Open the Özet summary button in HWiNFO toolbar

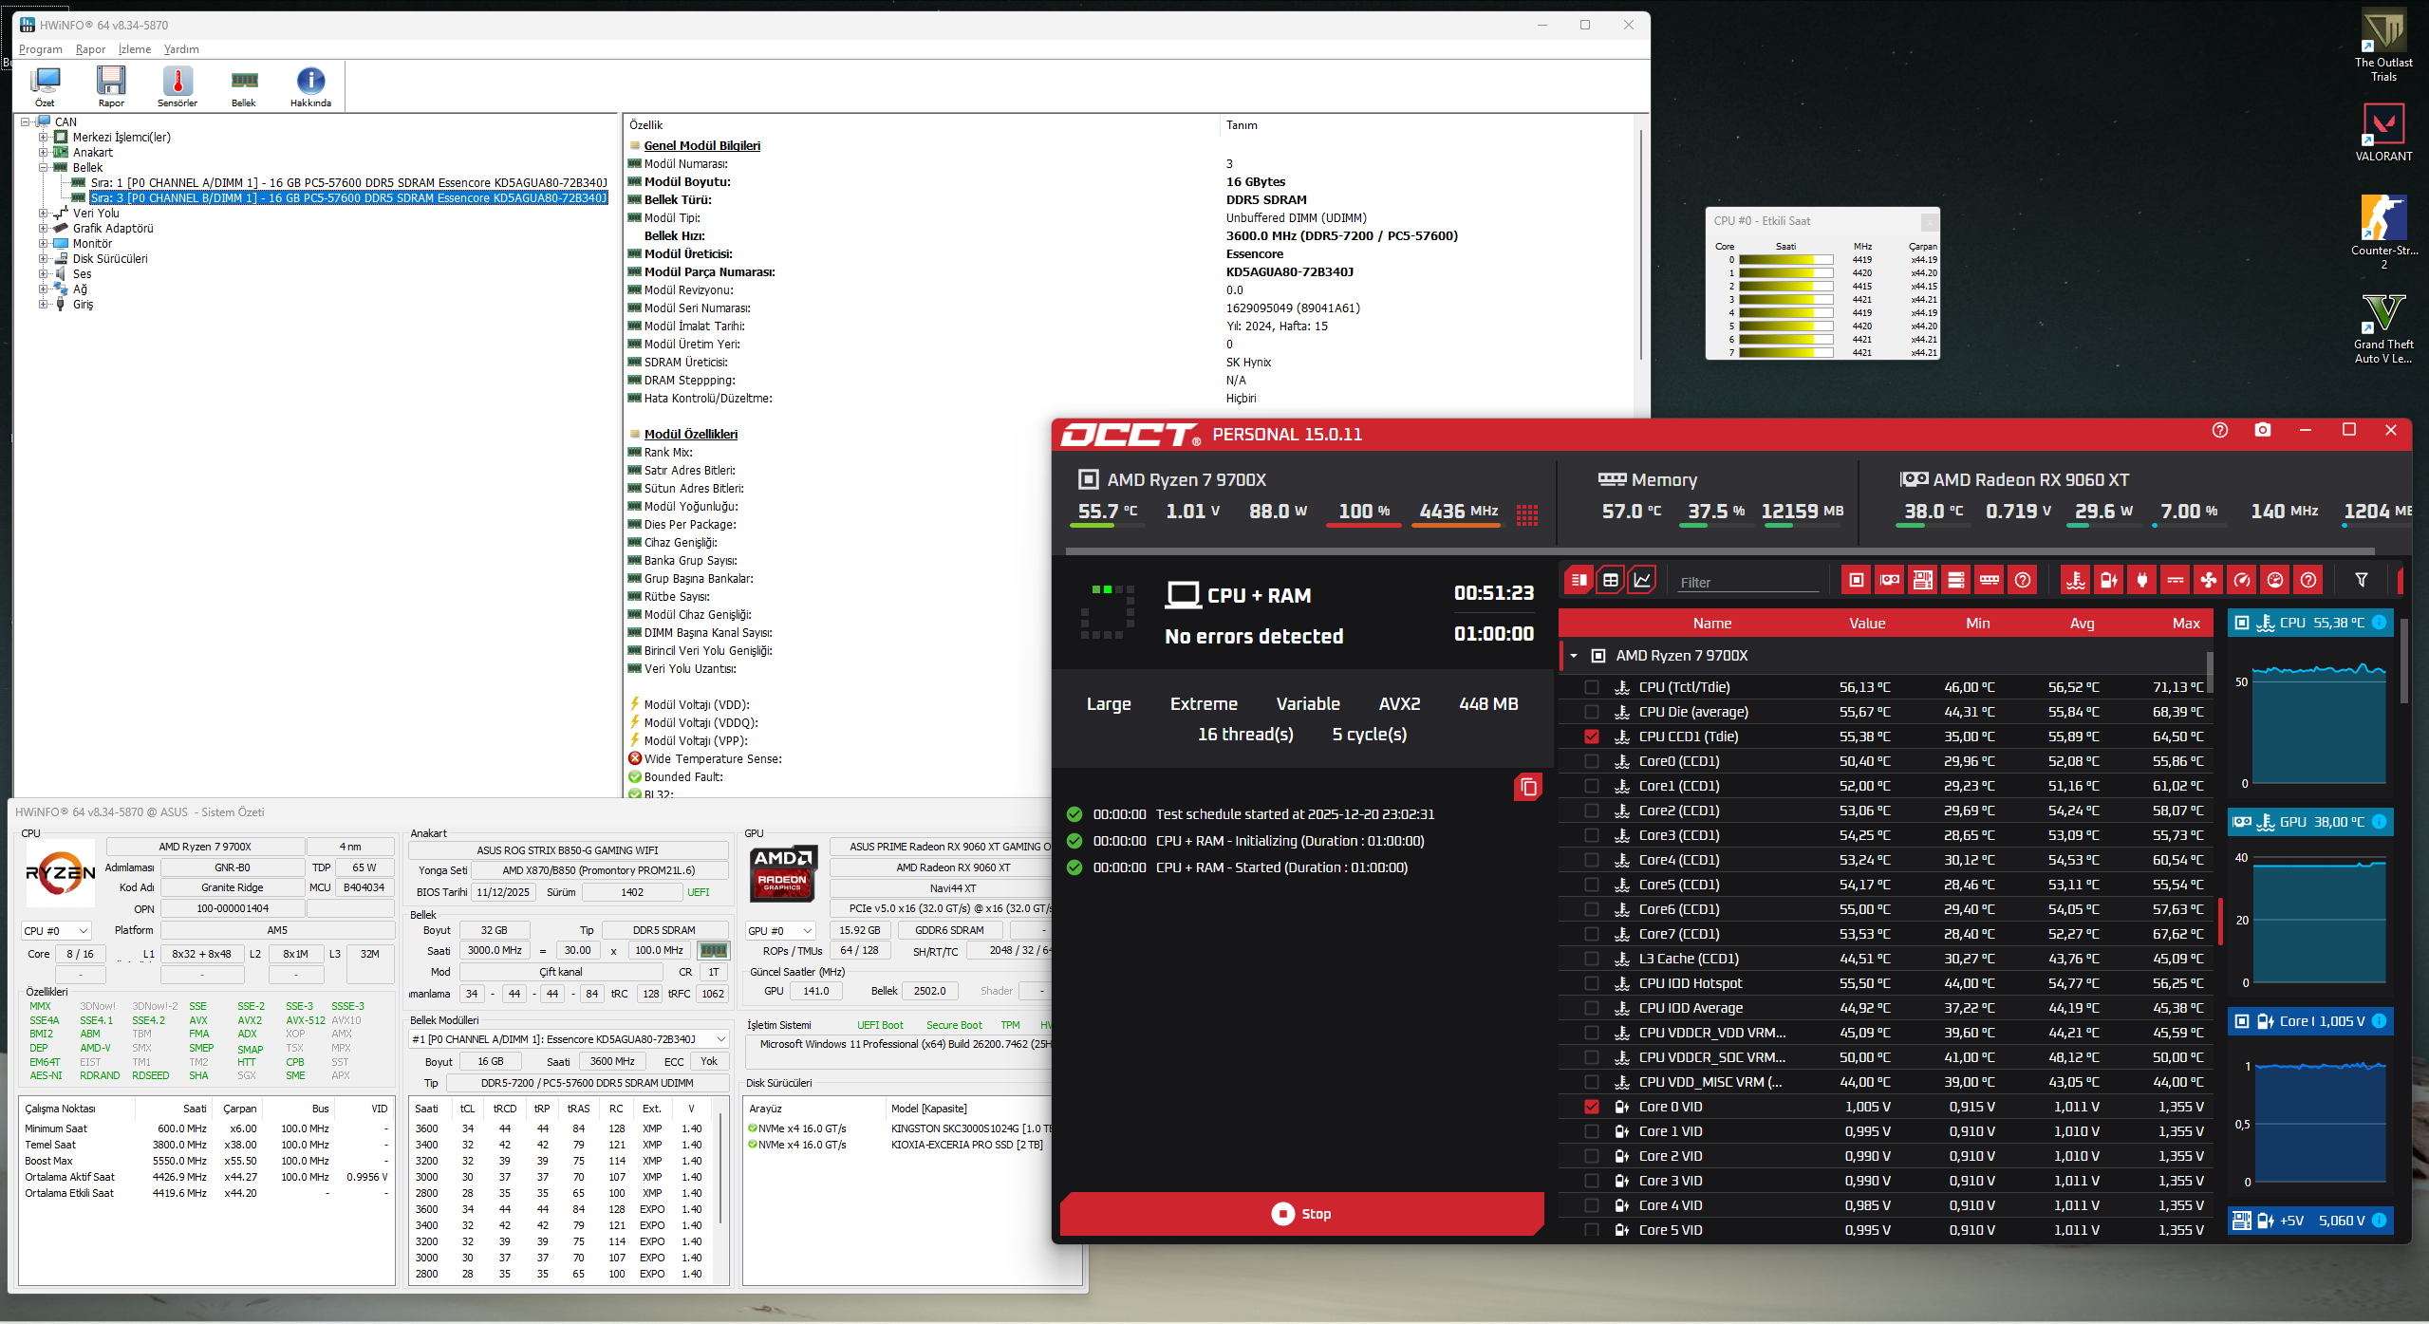click(x=45, y=86)
